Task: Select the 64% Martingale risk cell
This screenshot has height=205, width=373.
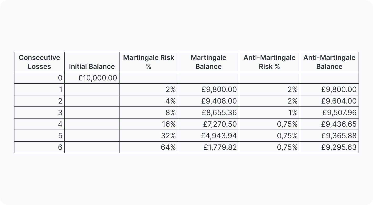Action: tap(168, 147)
